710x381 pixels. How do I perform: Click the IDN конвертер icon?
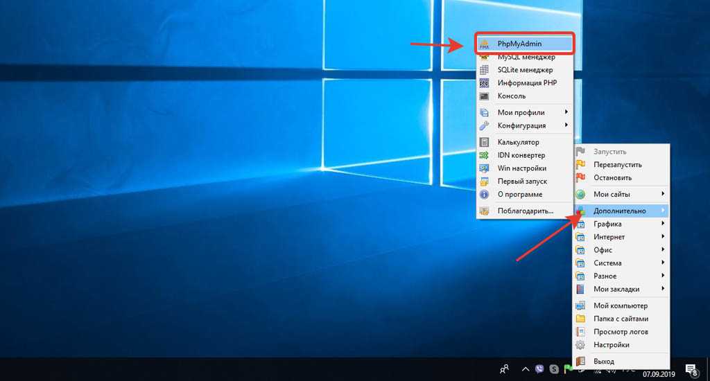pyautogui.click(x=484, y=156)
